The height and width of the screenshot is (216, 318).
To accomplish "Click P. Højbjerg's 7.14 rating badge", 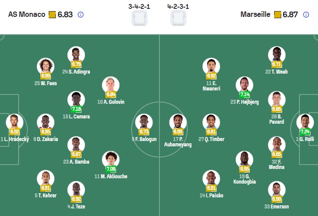I will pos(244,94).
